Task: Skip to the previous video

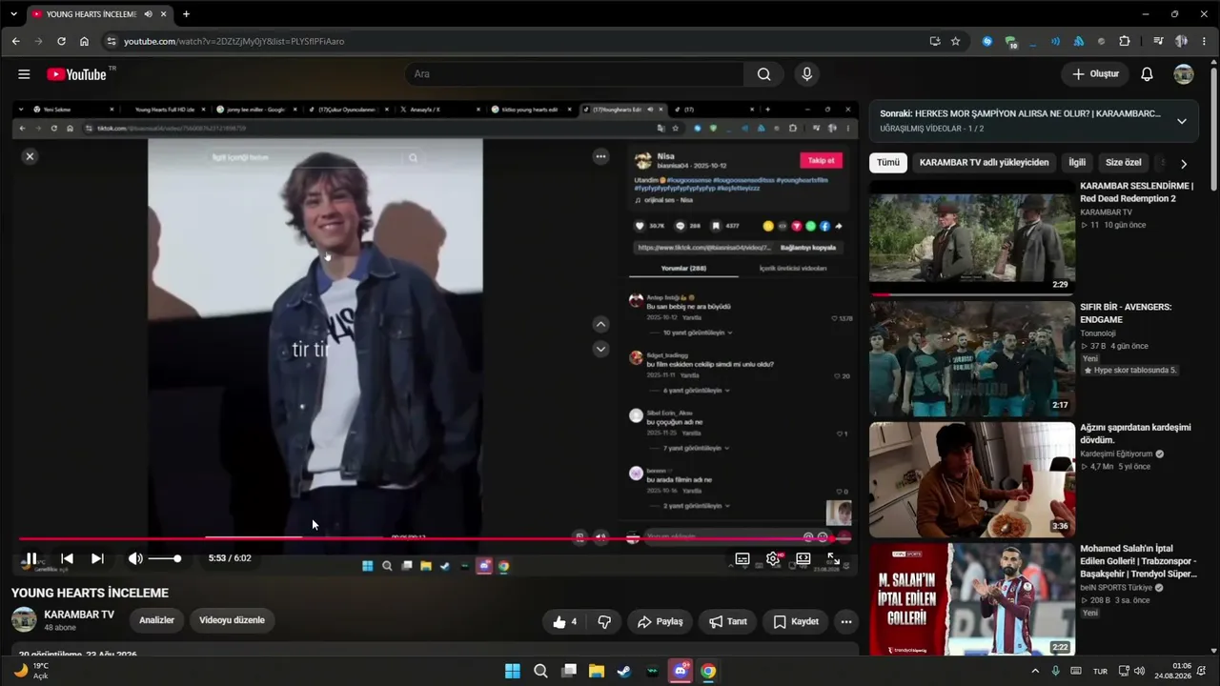Action: 67,558
